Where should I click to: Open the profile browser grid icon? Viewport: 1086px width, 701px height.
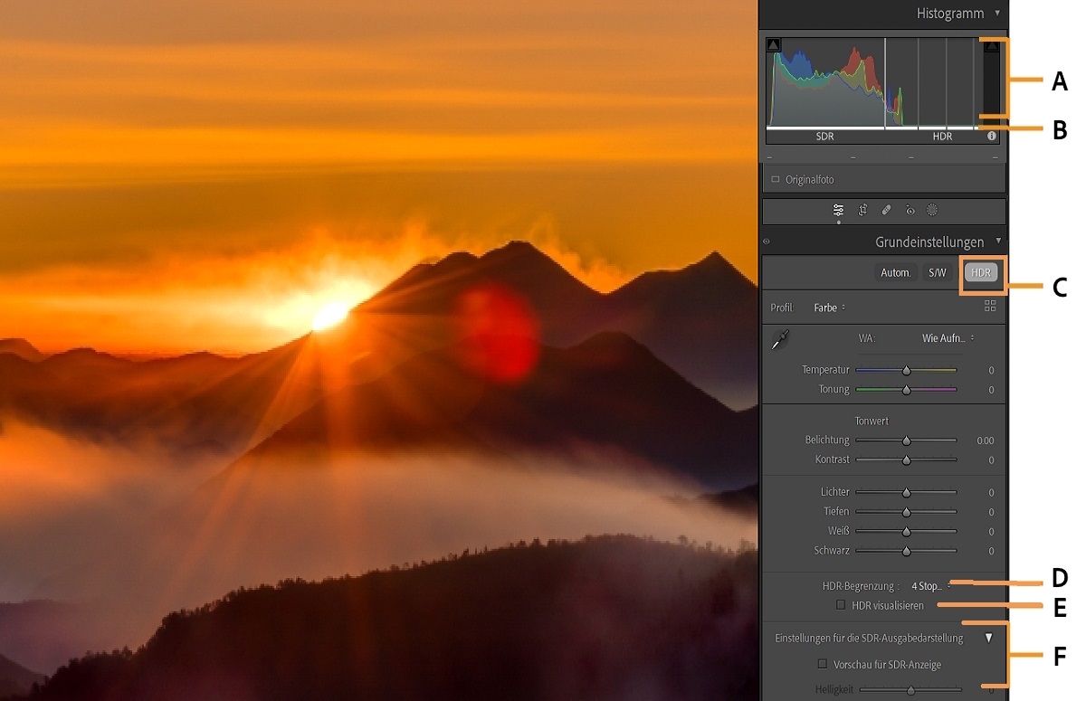tap(992, 307)
